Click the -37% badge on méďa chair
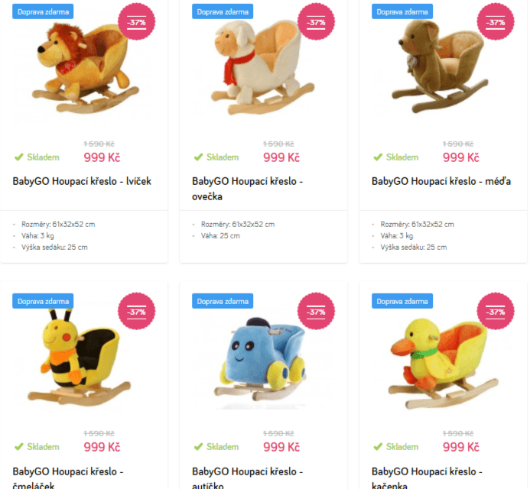The height and width of the screenshot is (489, 530). (496, 22)
